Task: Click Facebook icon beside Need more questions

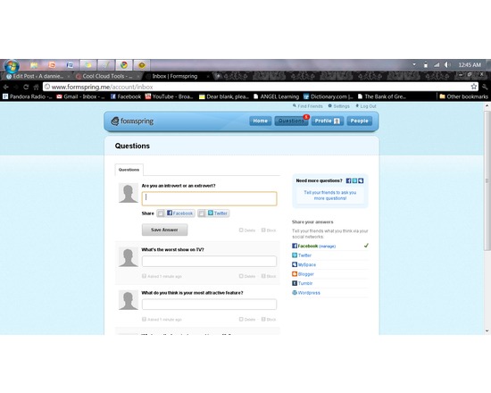Action: click(348, 180)
